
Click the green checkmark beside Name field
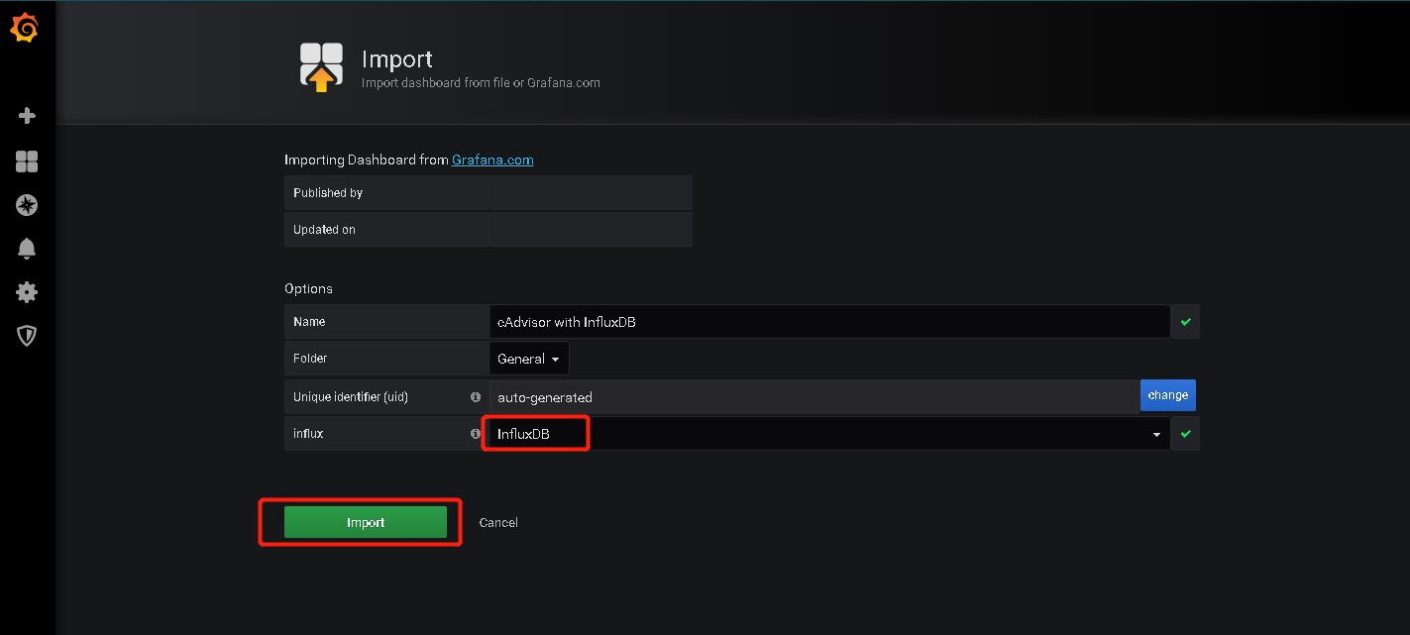(1185, 322)
